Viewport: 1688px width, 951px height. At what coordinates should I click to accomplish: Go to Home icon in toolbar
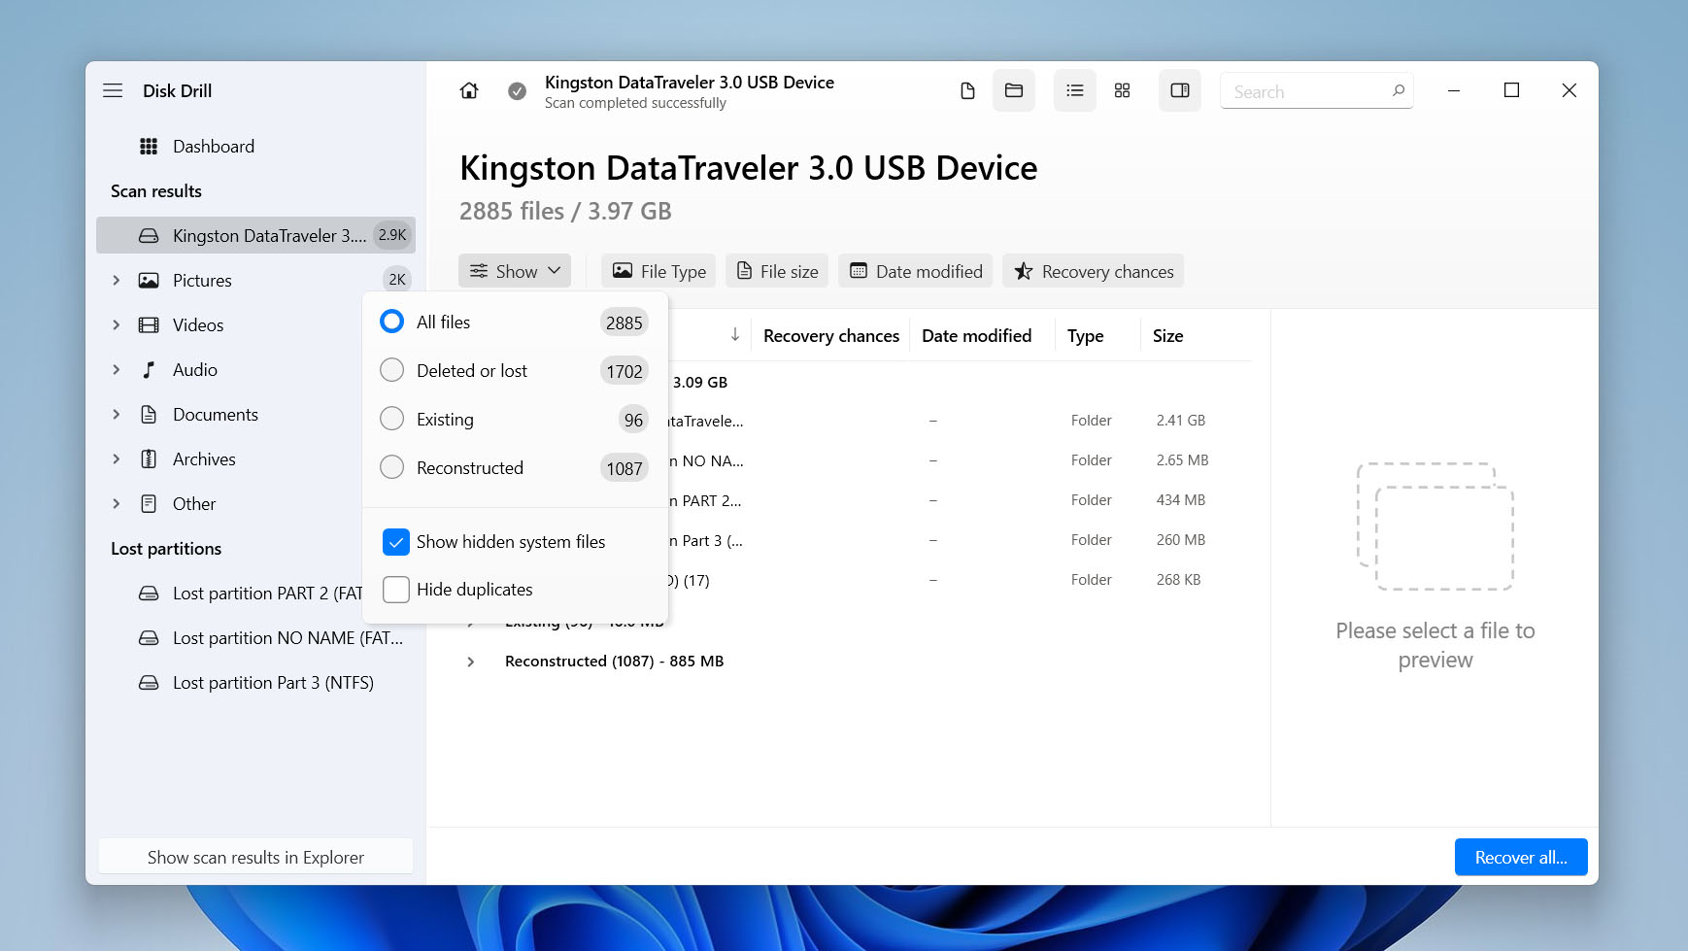point(469,90)
